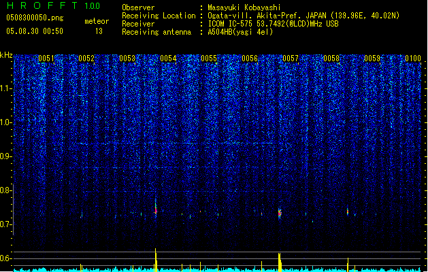428x272 pixels.
Task: Click the 0059 time marker
Action: tap(372, 58)
